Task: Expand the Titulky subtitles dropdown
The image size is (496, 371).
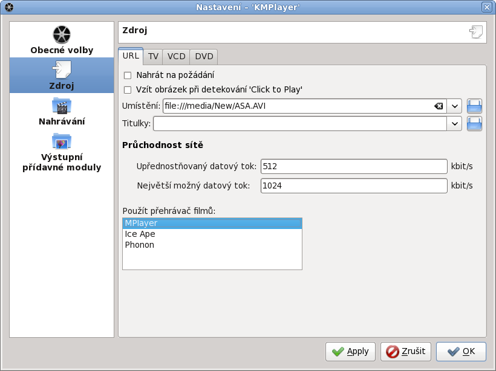Action: point(455,124)
